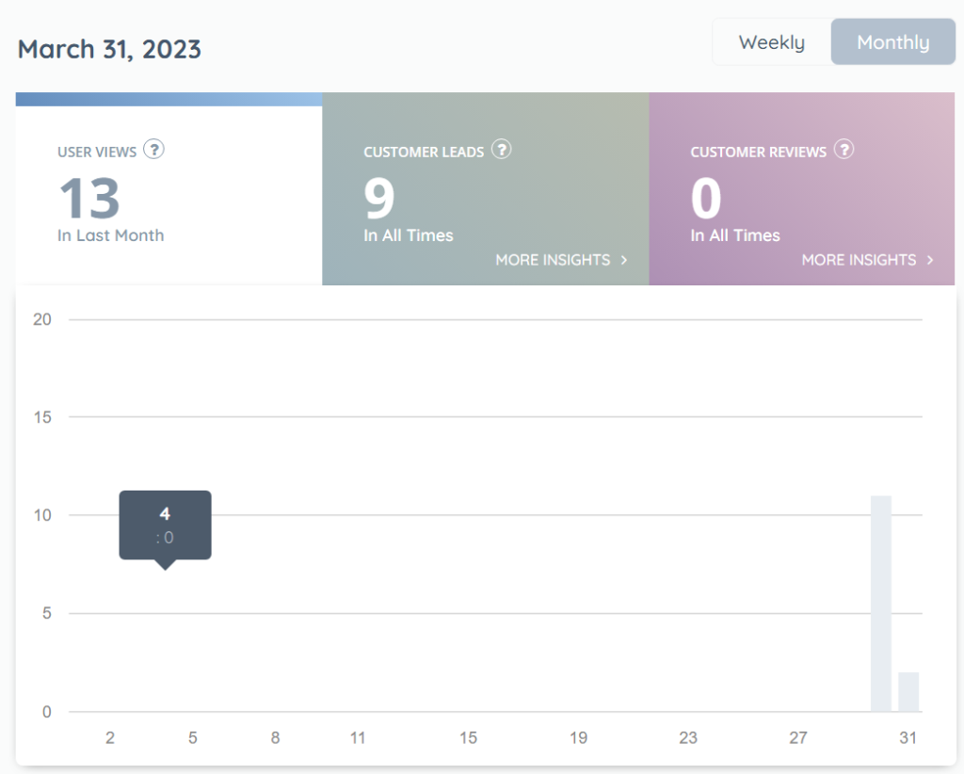Screen dimensions: 964x774
Task: Click the User Views help question-mark icon
Action: pyautogui.click(x=154, y=150)
